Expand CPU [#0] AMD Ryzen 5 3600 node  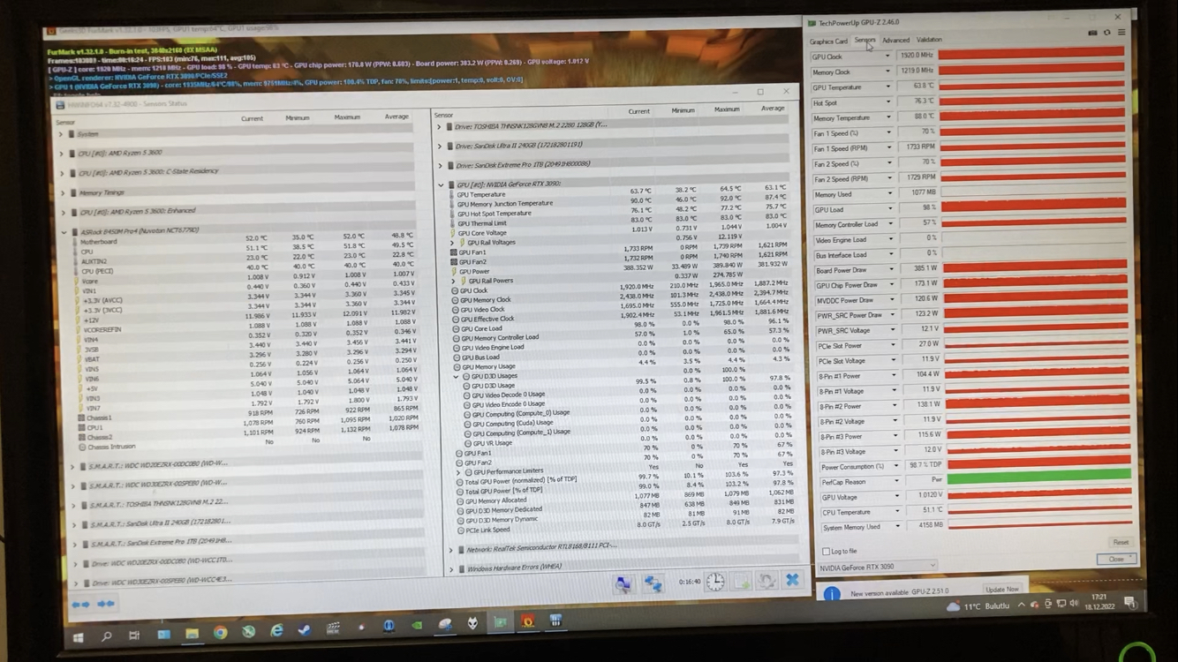(x=61, y=154)
